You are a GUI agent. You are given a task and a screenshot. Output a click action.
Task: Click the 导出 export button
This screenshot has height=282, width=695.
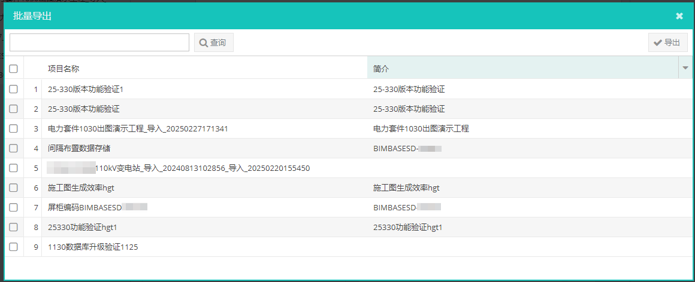coord(667,42)
